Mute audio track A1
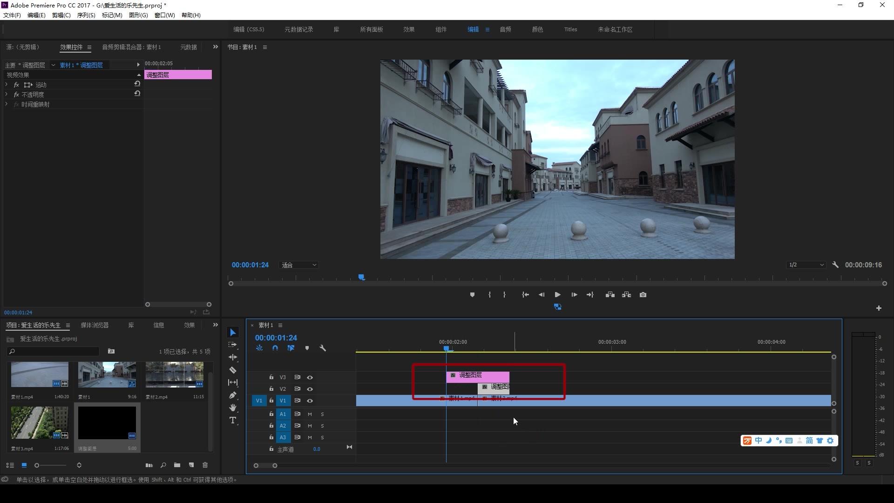This screenshot has width=894, height=503. pos(310,414)
